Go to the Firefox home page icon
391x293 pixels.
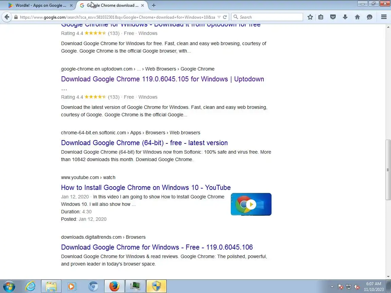tap(357, 17)
